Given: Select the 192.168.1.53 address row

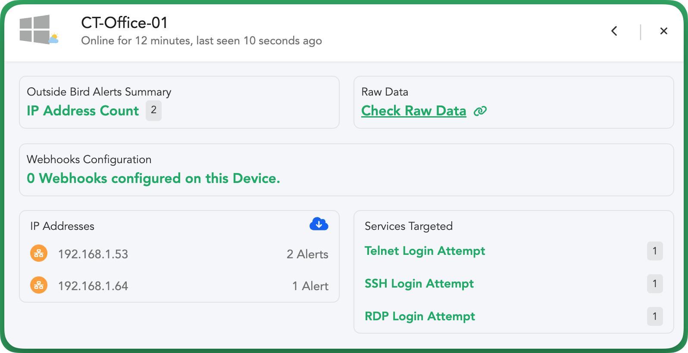Looking at the screenshot, I should click(x=179, y=254).
